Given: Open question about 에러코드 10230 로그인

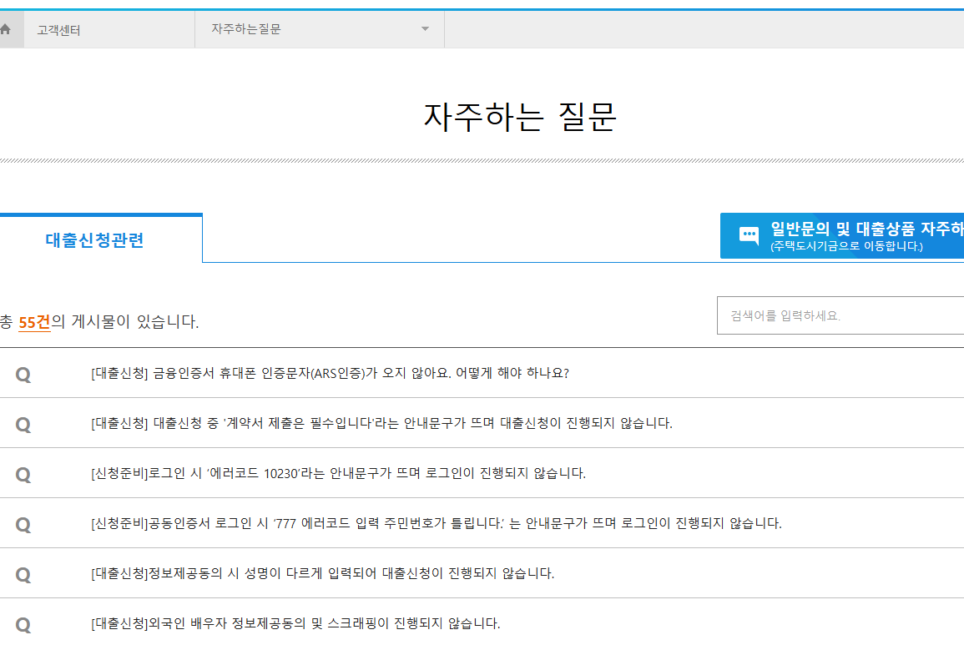Looking at the screenshot, I should point(338,473).
